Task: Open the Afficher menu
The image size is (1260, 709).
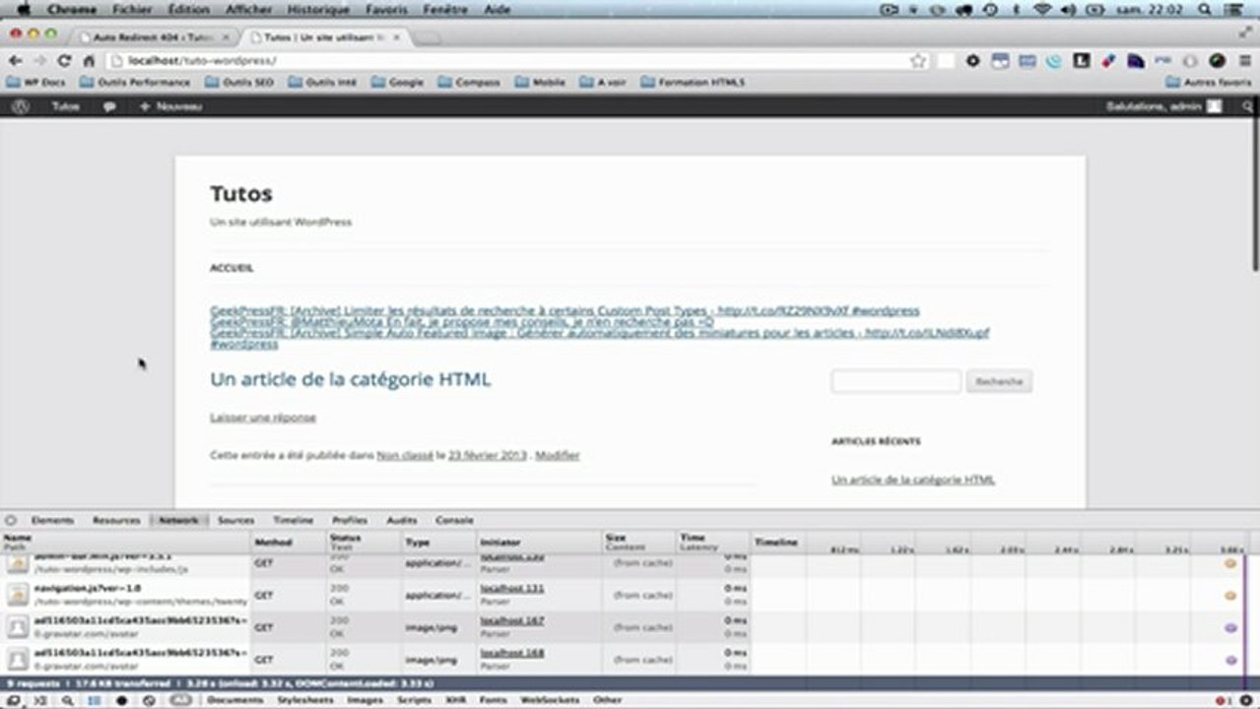Action: tap(248, 9)
